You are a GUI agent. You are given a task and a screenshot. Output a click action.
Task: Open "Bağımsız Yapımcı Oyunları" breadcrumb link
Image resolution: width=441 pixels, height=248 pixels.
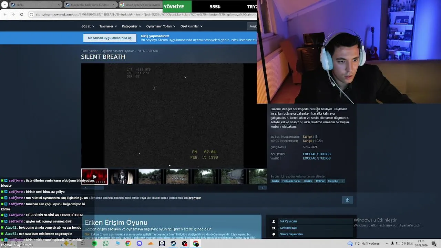117,51
